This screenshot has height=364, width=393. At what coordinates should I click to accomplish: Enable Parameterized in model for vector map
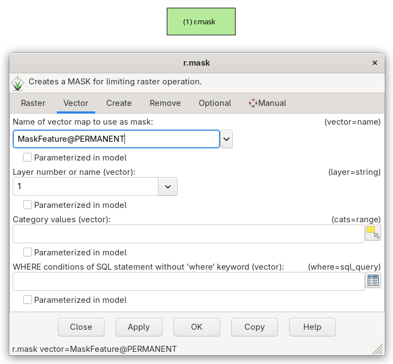[28, 158]
